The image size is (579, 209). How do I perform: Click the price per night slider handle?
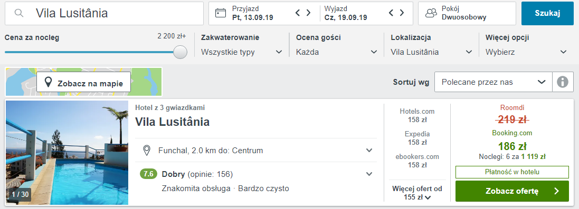[x=180, y=52]
